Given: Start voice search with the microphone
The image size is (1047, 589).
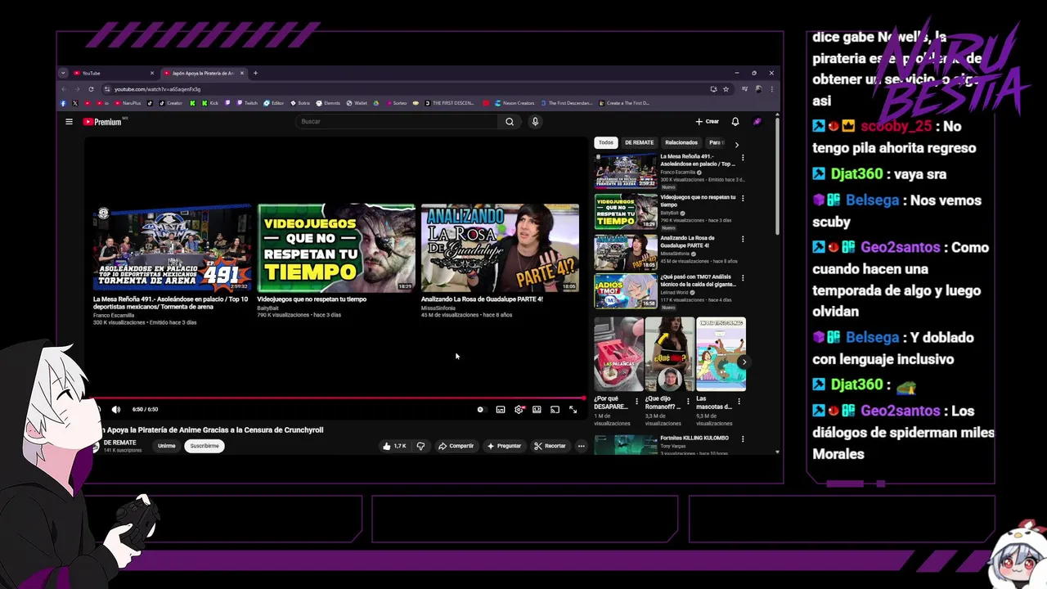Looking at the screenshot, I should tap(535, 122).
